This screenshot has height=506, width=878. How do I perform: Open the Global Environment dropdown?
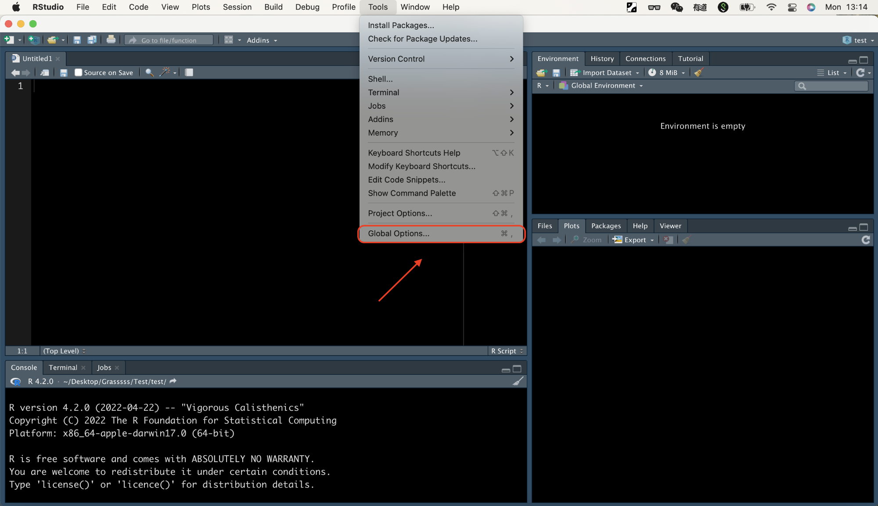click(601, 86)
